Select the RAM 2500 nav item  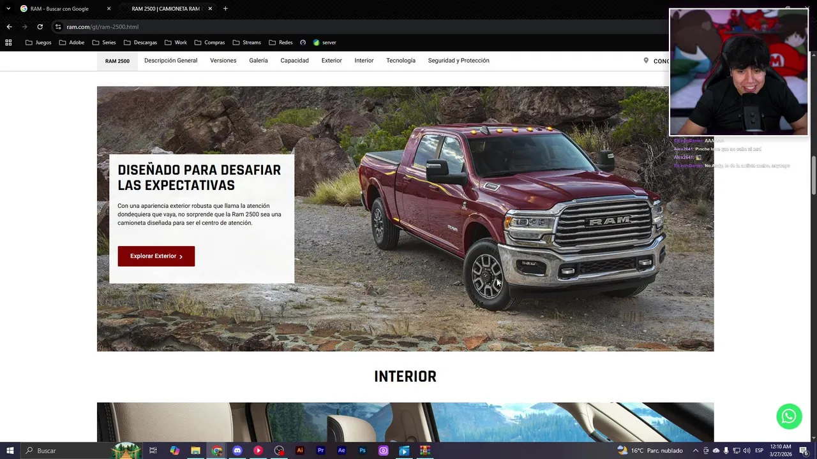tap(117, 61)
